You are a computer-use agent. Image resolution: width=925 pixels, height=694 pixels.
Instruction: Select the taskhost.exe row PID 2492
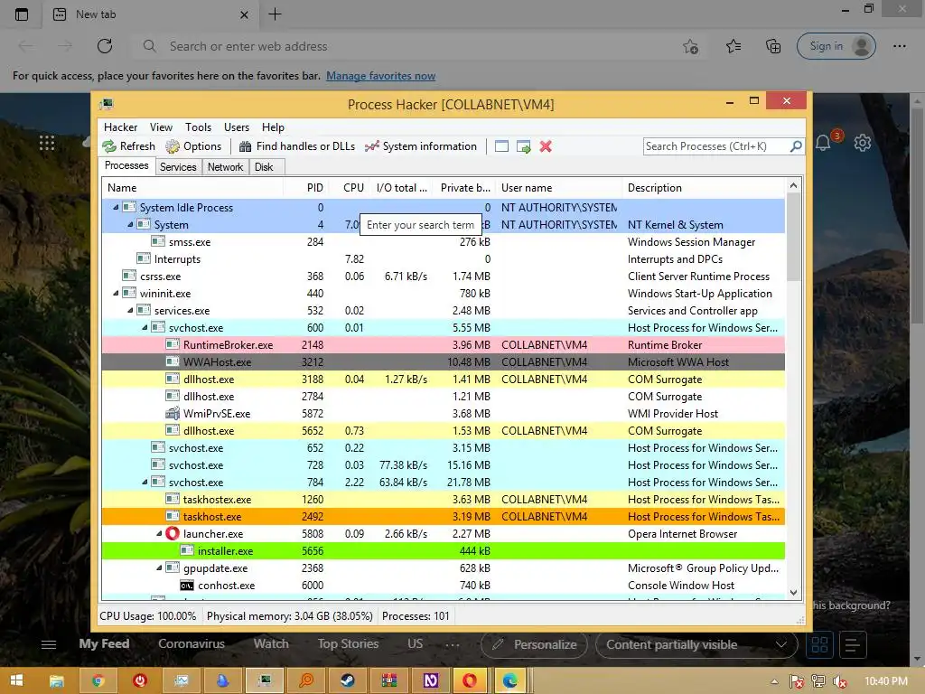[443, 516]
